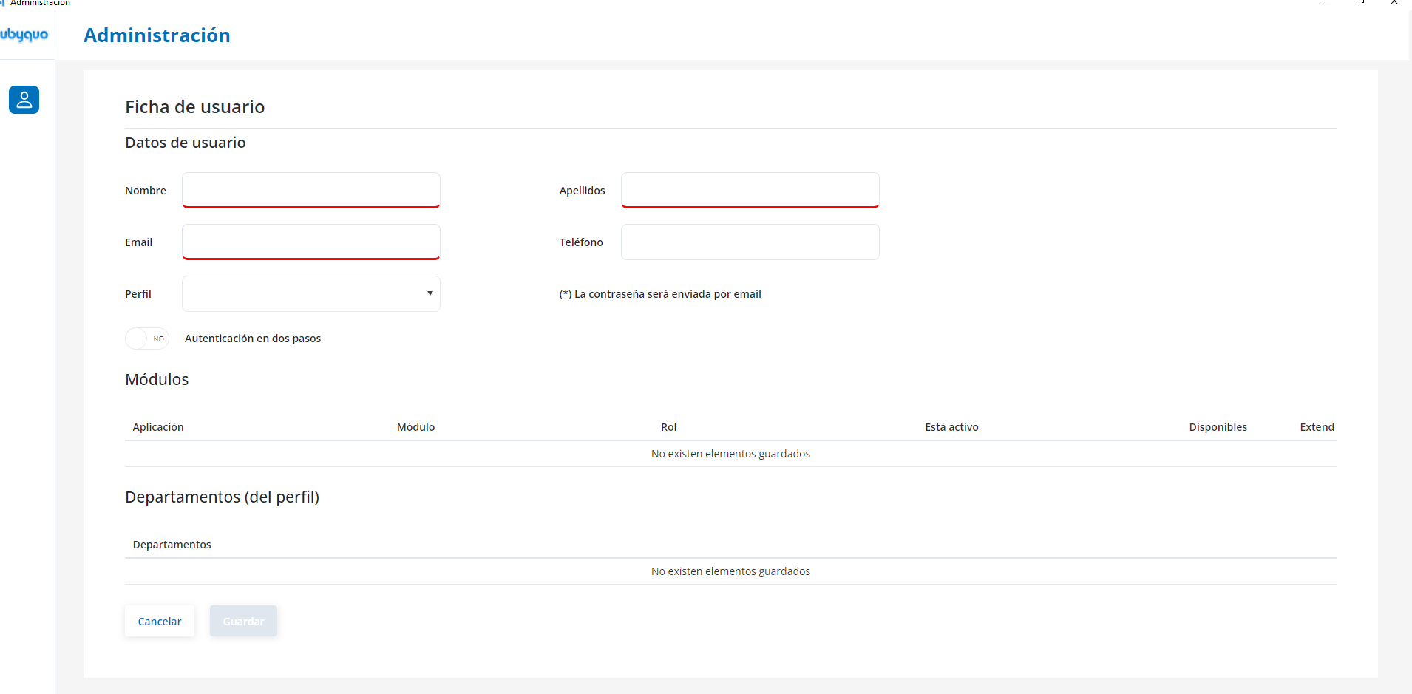Click the Está activo column header

click(x=951, y=427)
